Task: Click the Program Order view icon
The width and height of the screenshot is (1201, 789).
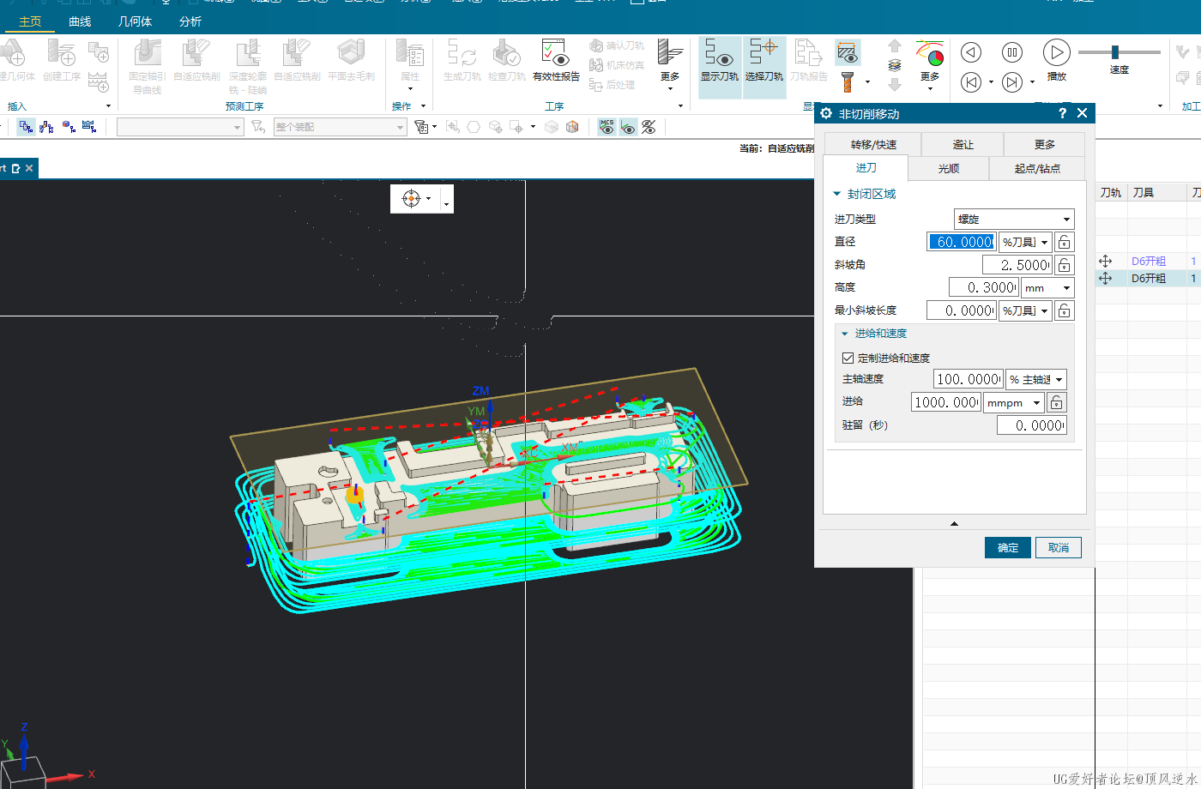Action: point(26,127)
